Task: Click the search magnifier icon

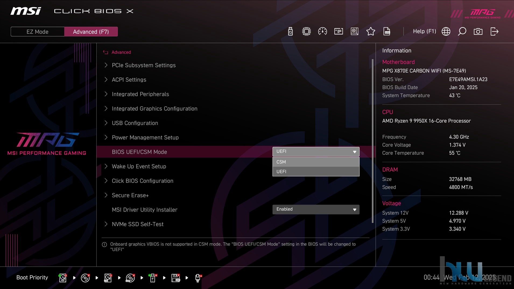Action: (x=462, y=31)
